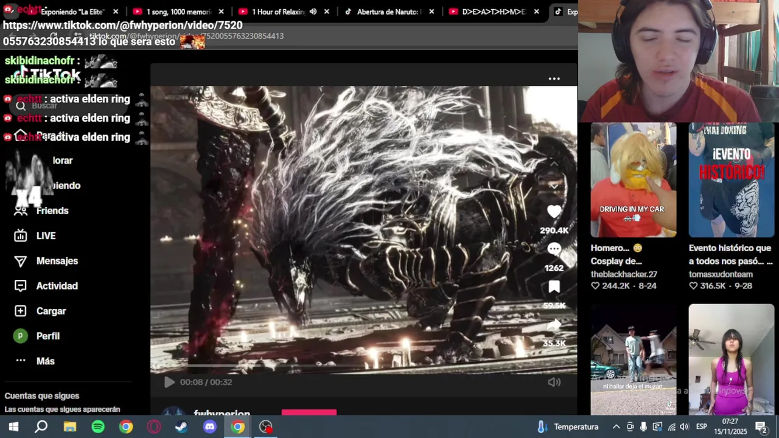Switch ESP input language indicator
Viewport: 779px width, 438px height.
pyautogui.click(x=701, y=426)
